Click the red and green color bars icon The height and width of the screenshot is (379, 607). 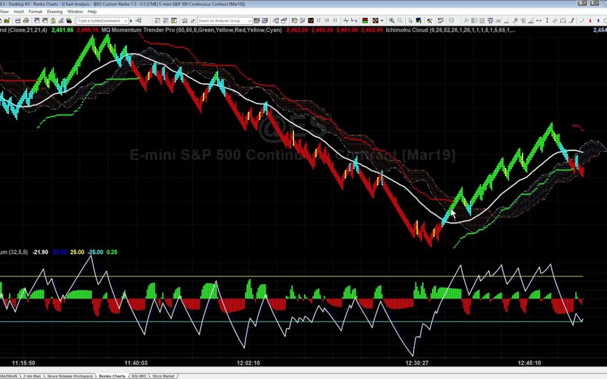(365, 21)
